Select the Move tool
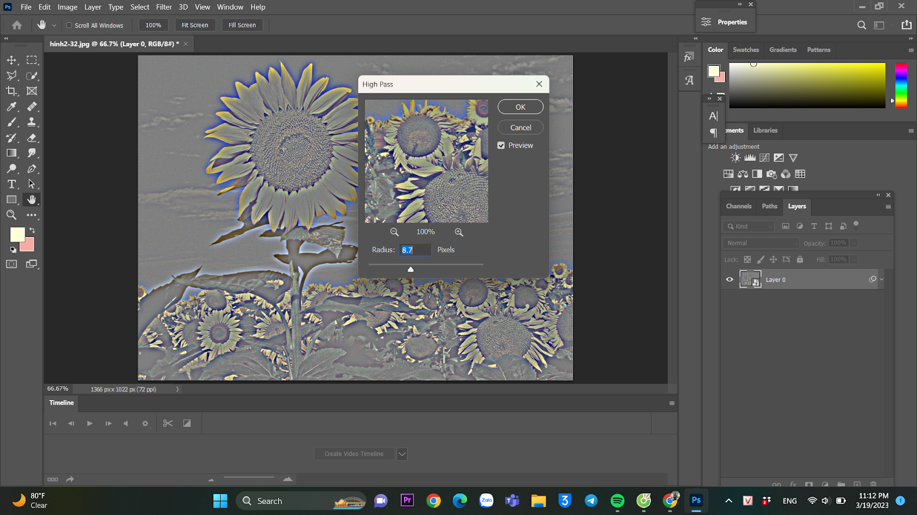 coord(11,60)
